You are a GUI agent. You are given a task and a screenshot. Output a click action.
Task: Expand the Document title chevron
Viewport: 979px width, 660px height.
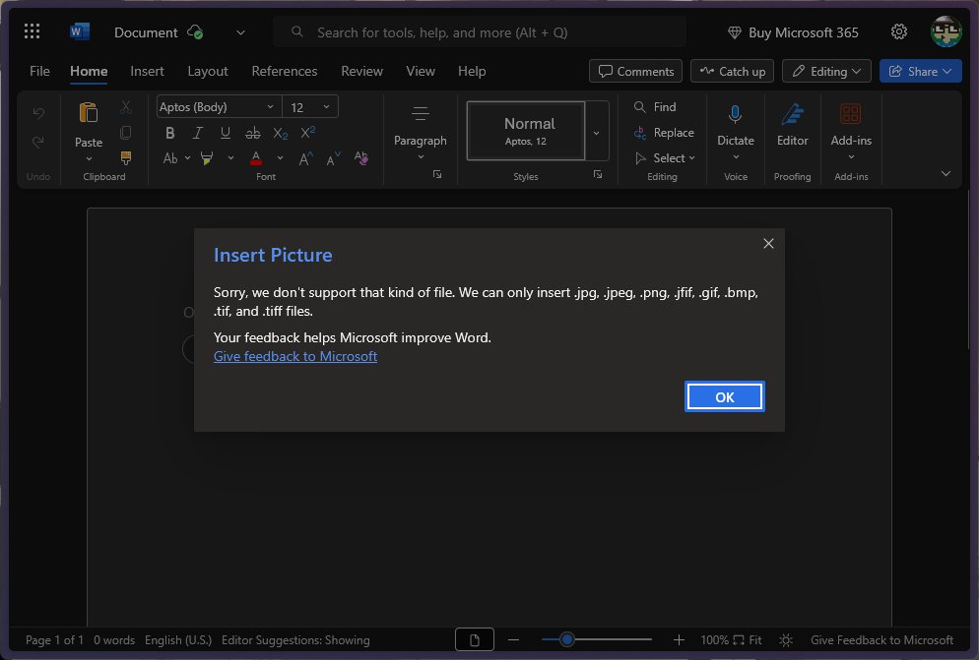(240, 32)
